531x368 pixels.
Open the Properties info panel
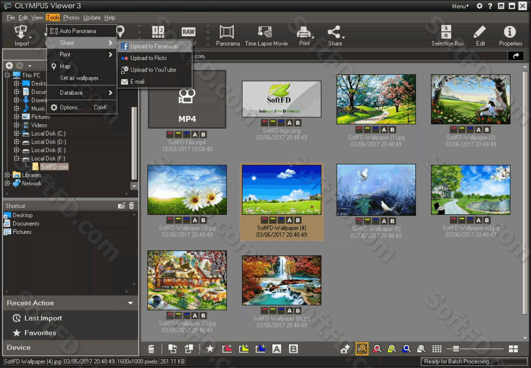(x=510, y=36)
